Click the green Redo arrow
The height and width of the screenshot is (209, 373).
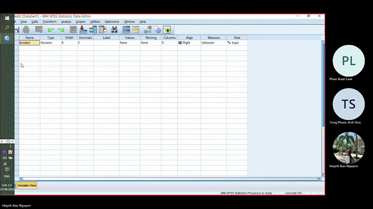tap(61, 30)
